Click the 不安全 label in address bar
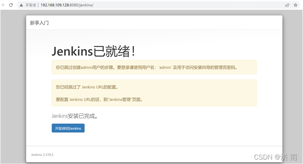The width and height of the screenshot is (303, 164). pos(31,5)
